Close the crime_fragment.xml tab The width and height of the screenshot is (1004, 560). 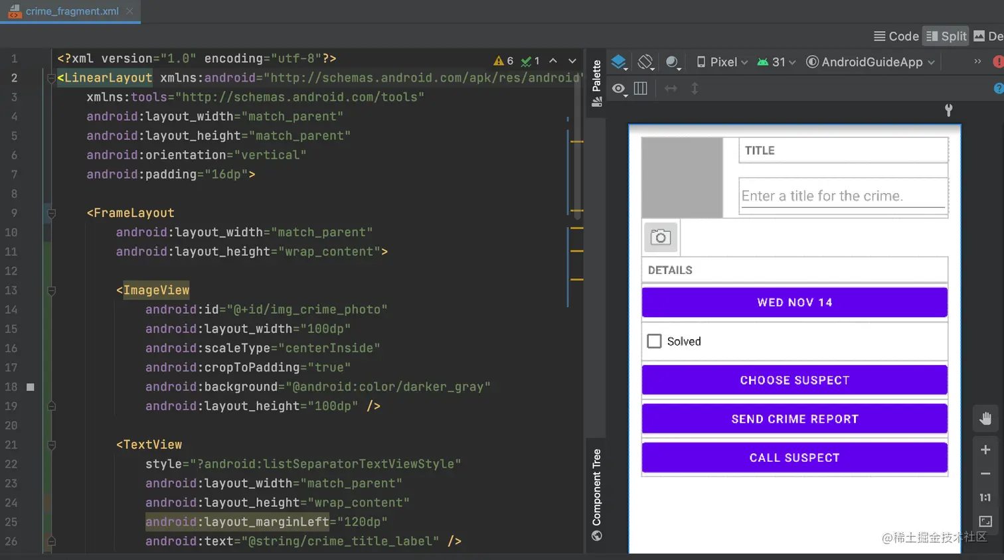pyautogui.click(x=129, y=11)
